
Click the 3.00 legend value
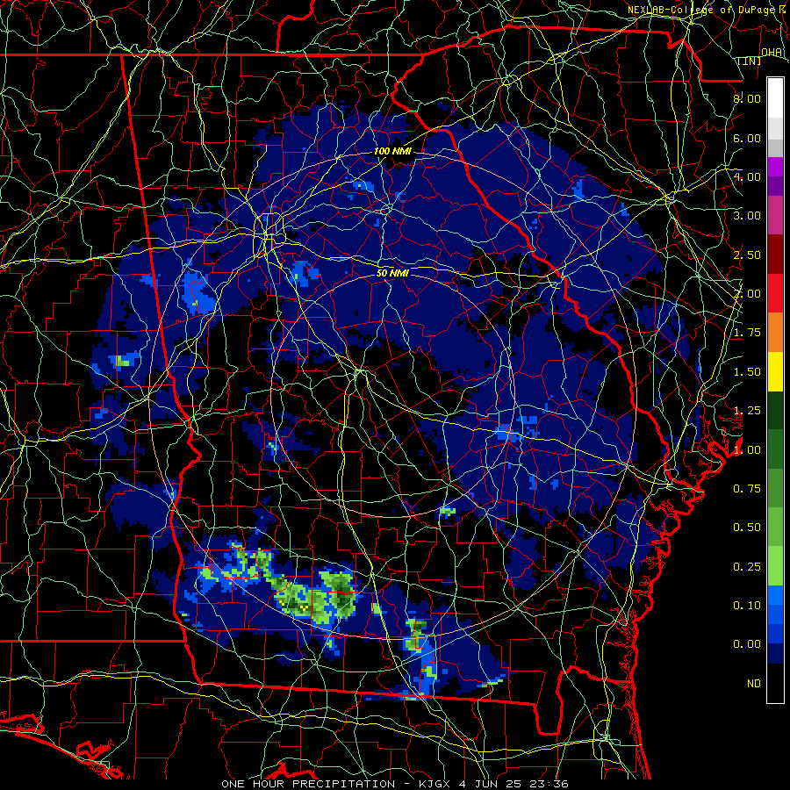(747, 216)
